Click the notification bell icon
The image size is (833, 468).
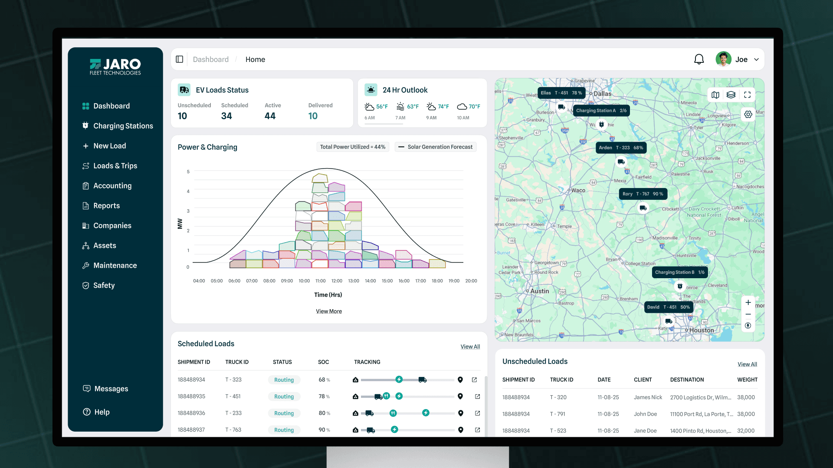pos(699,59)
